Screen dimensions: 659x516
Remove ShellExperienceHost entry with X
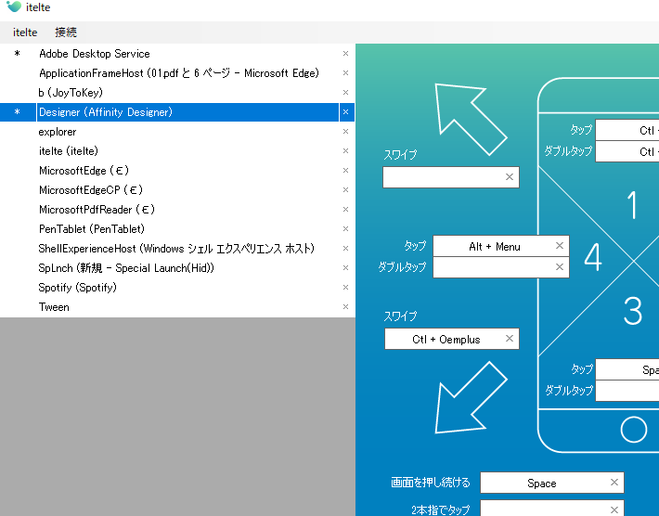[x=345, y=249]
